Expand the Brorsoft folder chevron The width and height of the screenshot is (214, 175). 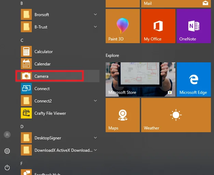(x=95, y=14)
